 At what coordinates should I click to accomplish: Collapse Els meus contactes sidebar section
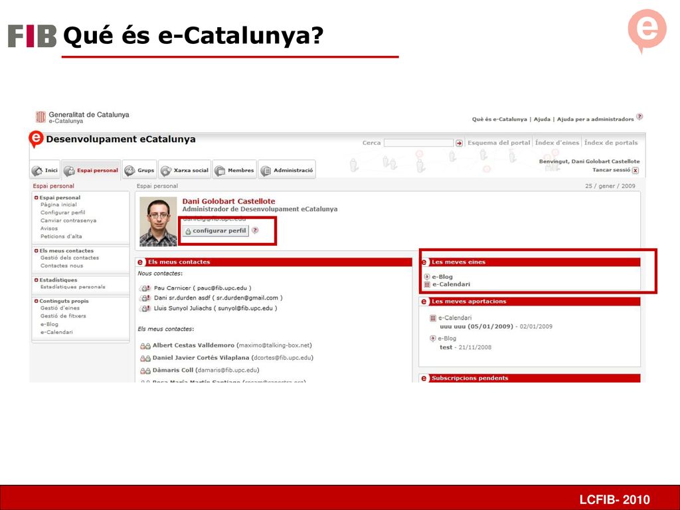[37, 250]
